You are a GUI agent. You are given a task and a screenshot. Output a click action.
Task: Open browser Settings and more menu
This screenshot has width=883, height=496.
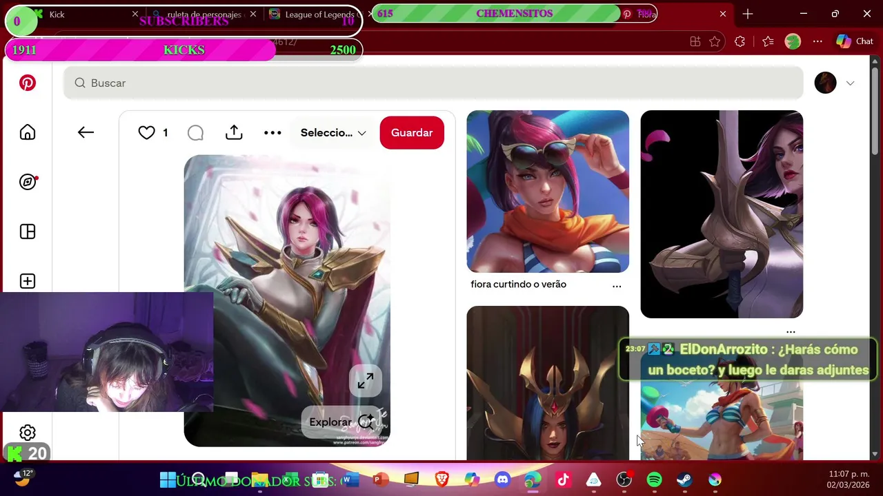[x=817, y=41]
